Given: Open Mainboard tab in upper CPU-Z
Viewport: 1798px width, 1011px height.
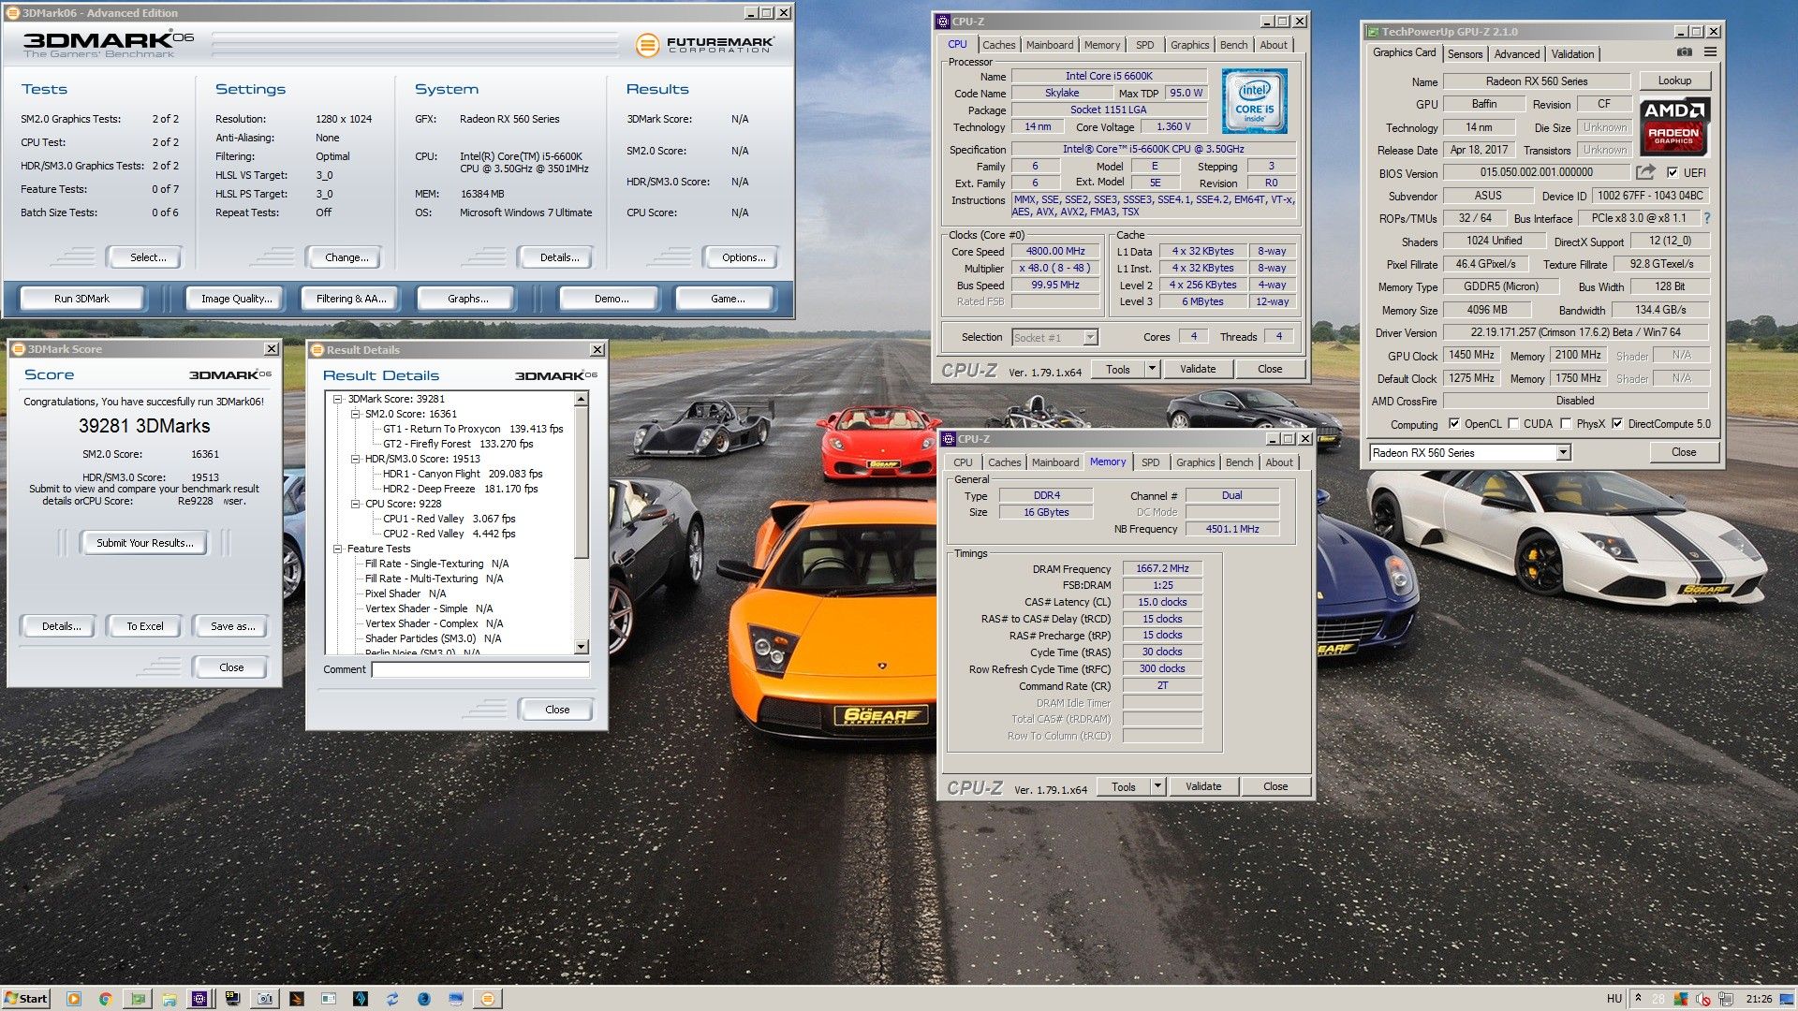Looking at the screenshot, I should coord(1050,45).
